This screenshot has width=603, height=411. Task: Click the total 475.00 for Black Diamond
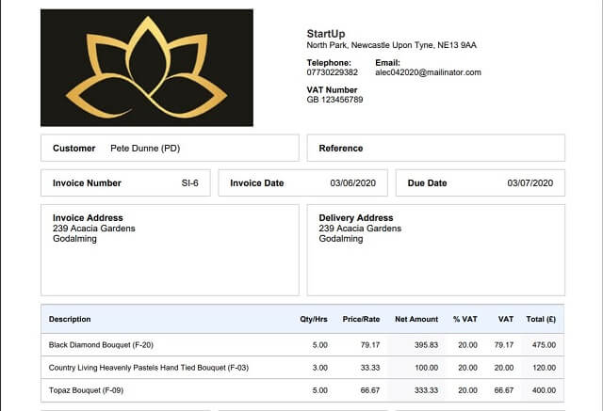pos(544,345)
